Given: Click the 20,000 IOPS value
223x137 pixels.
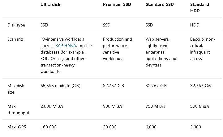Looking at the screenshot, I should (x=109, y=127).
